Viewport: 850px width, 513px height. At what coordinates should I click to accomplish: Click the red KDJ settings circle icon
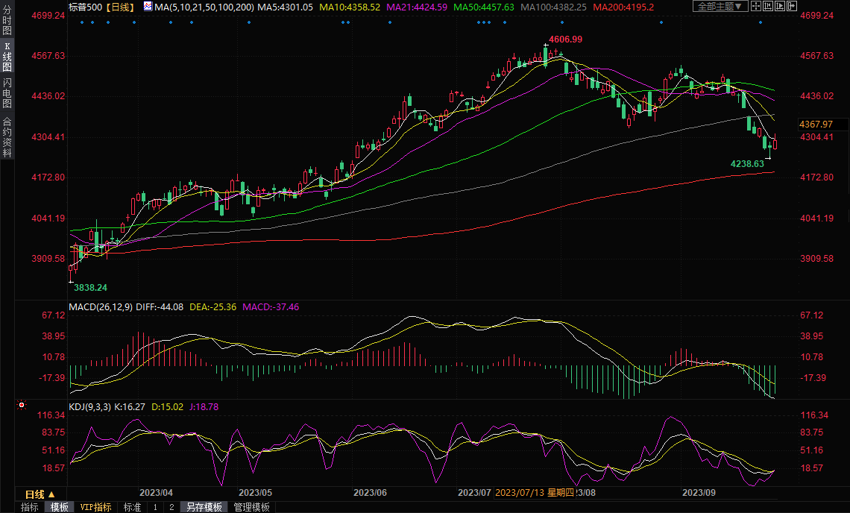tap(22, 406)
